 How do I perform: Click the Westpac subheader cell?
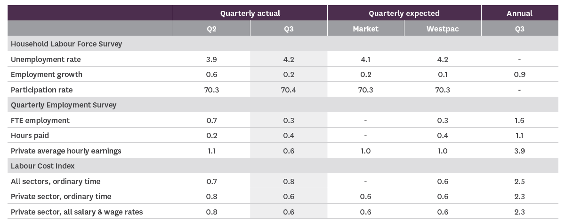coord(442,29)
